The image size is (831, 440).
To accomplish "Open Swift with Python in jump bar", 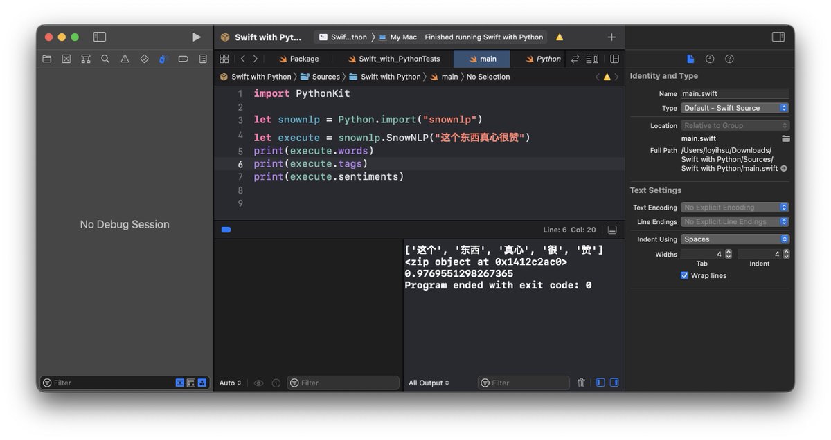I will [256, 77].
